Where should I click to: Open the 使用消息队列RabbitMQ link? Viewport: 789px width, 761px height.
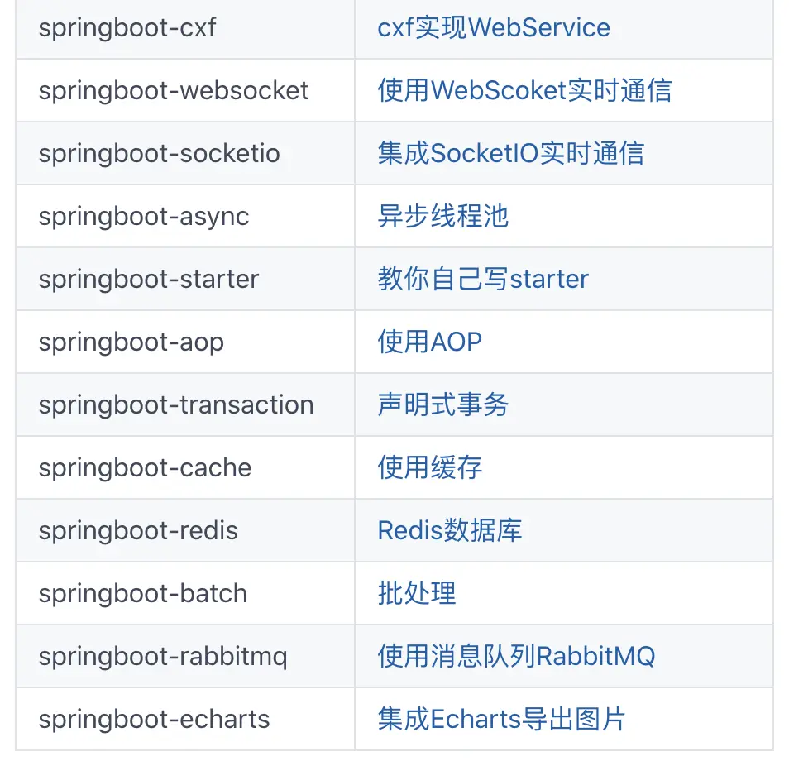pyautogui.click(x=516, y=656)
